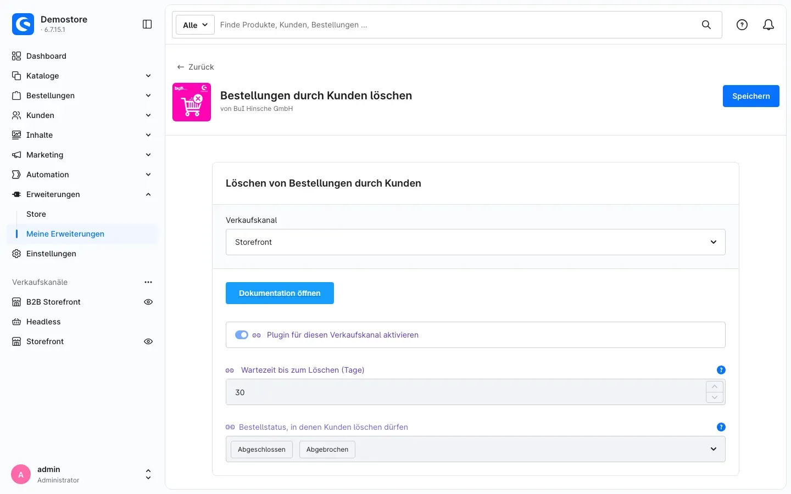This screenshot has height=494, width=791.
Task: Open the Bestellstatus multi-select dropdown arrow
Action: pyautogui.click(x=714, y=449)
